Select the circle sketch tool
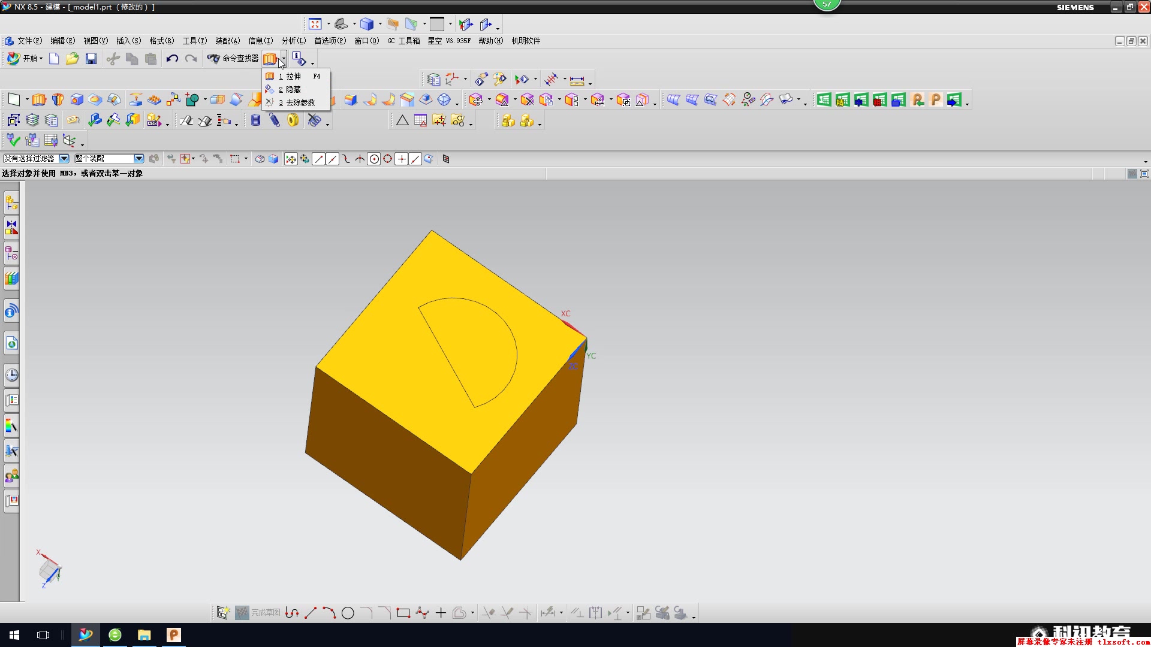1151x647 pixels. pos(348,613)
